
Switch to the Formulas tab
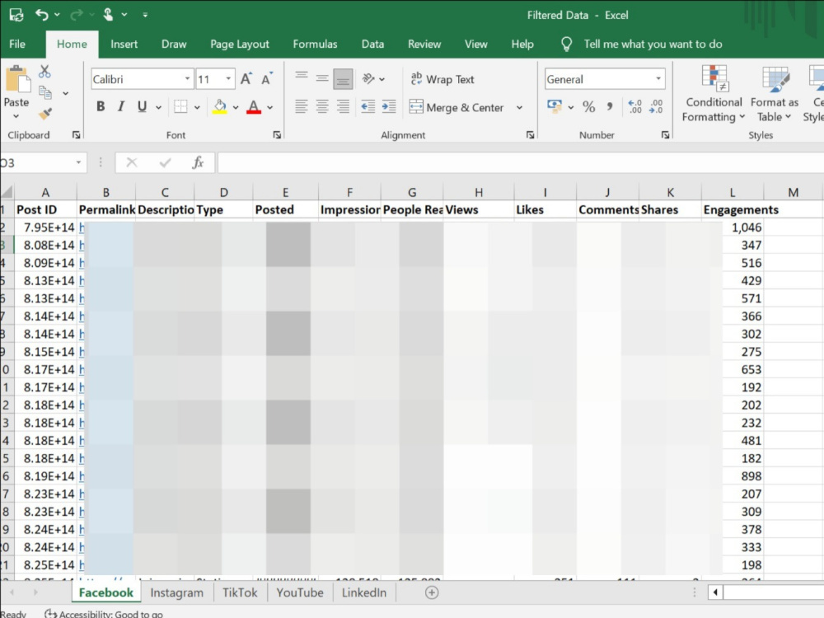point(315,44)
